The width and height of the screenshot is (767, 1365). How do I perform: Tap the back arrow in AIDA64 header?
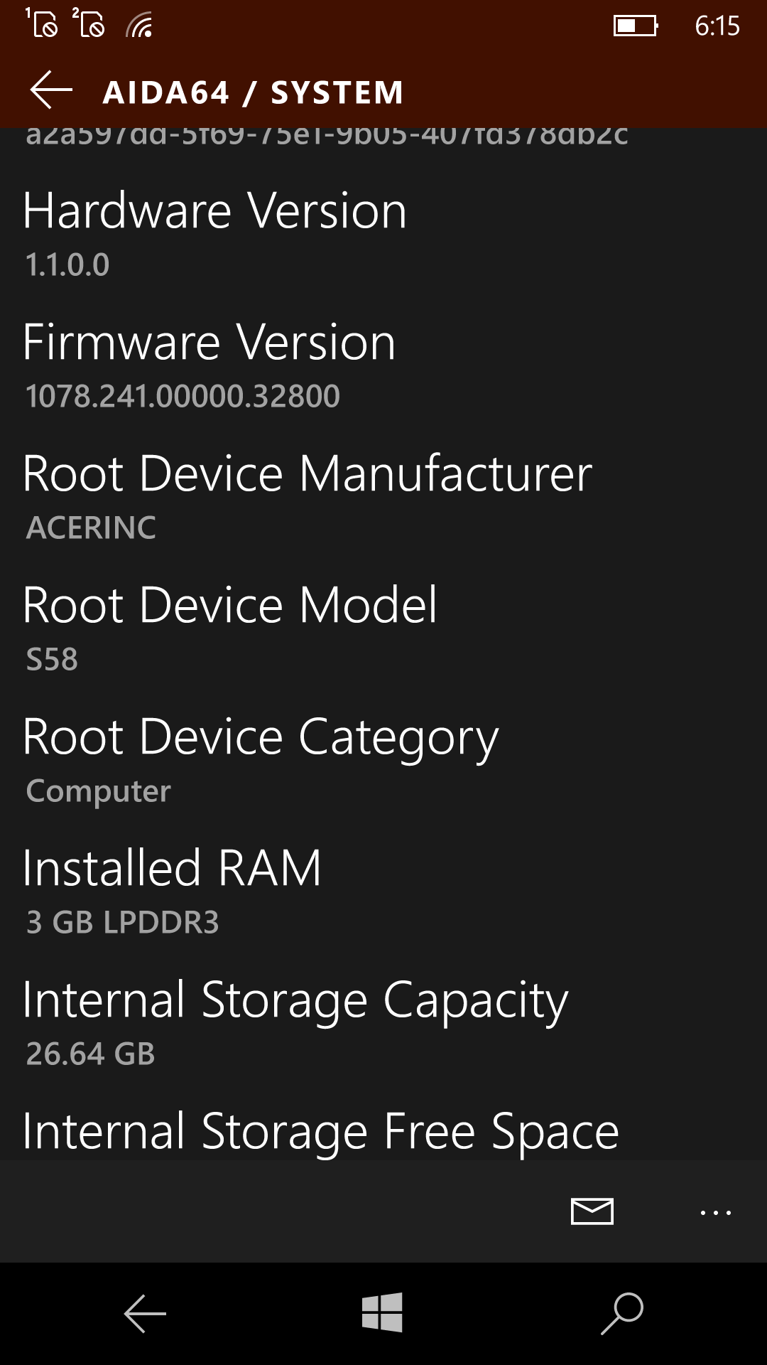[52, 90]
